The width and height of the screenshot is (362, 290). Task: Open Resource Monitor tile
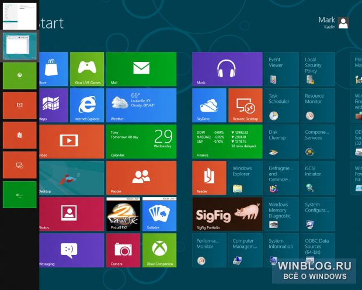318,105
